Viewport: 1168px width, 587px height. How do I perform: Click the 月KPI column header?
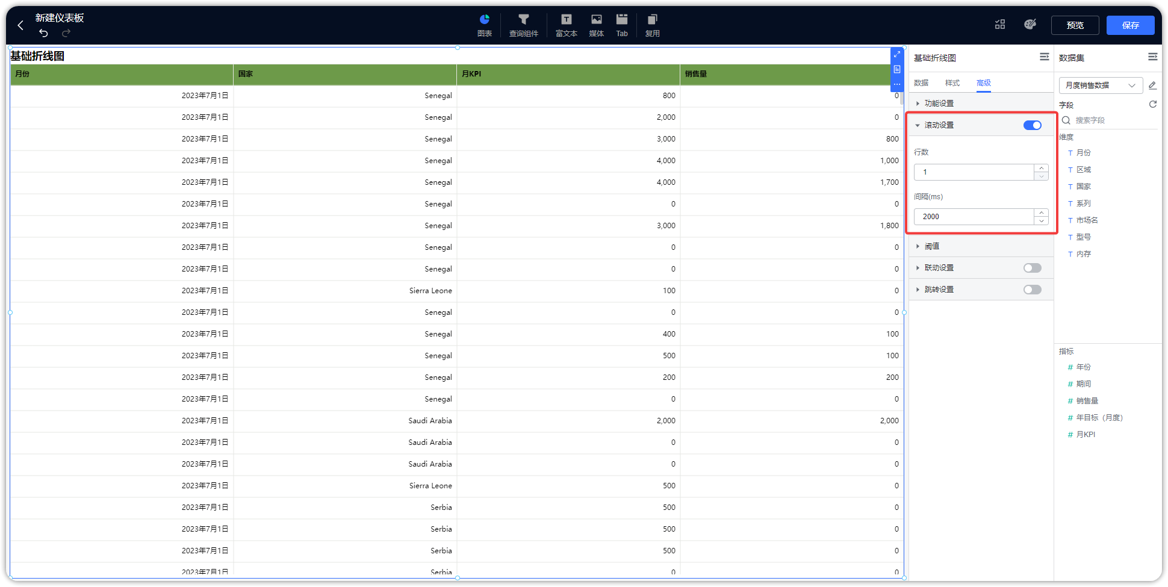pyautogui.click(x=568, y=74)
